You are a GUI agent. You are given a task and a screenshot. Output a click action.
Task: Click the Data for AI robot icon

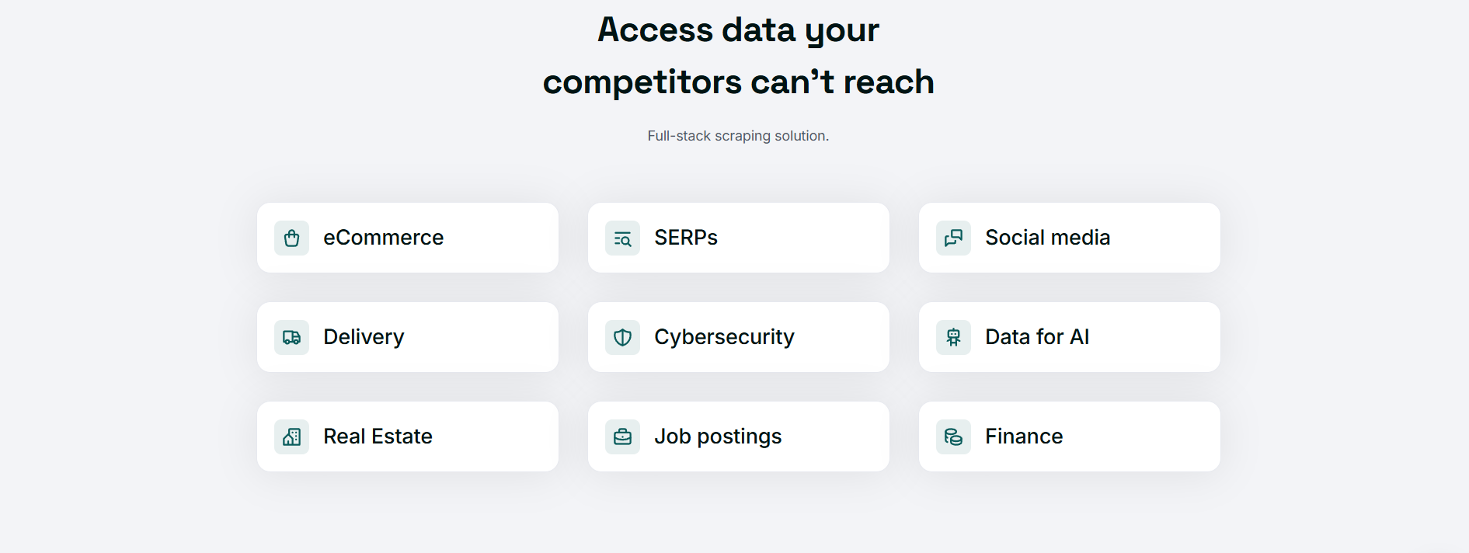[x=952, y=337]
